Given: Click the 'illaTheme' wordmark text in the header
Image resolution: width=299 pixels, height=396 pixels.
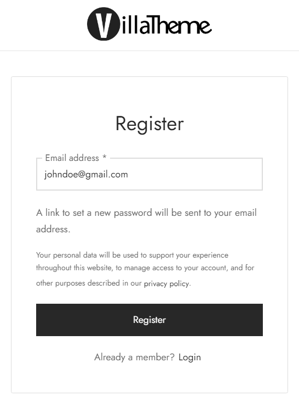Looking at the screenshot, I should 167,25.
